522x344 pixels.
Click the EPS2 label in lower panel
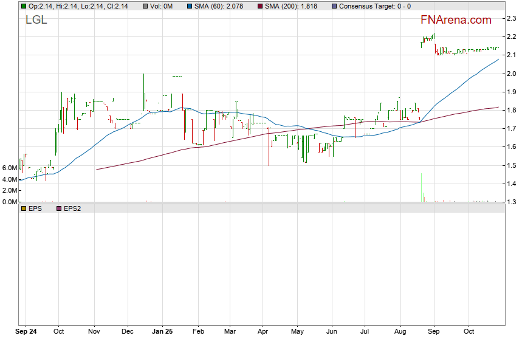[73, 208]
